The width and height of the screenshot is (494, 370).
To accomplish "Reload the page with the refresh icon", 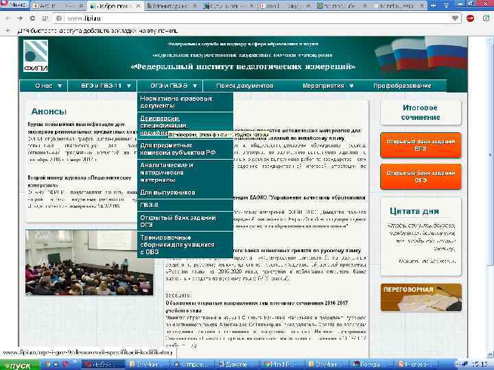I will tap(32, 18).
